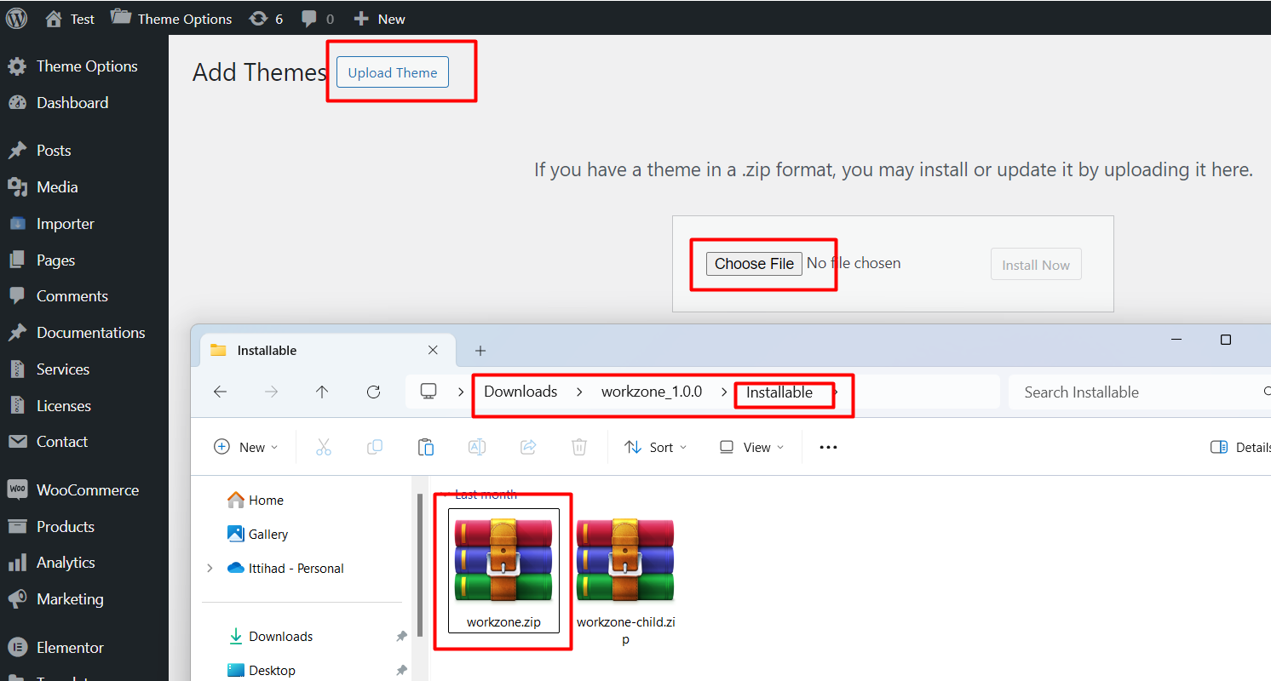Click the comments bubble icon in admin bar
The width and height of the screenshot is (1271, 681).
310,18
